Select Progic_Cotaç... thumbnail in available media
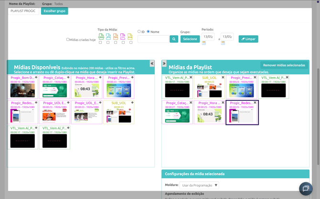The height and width of the screenshot is (199, 320). point(55,90)
